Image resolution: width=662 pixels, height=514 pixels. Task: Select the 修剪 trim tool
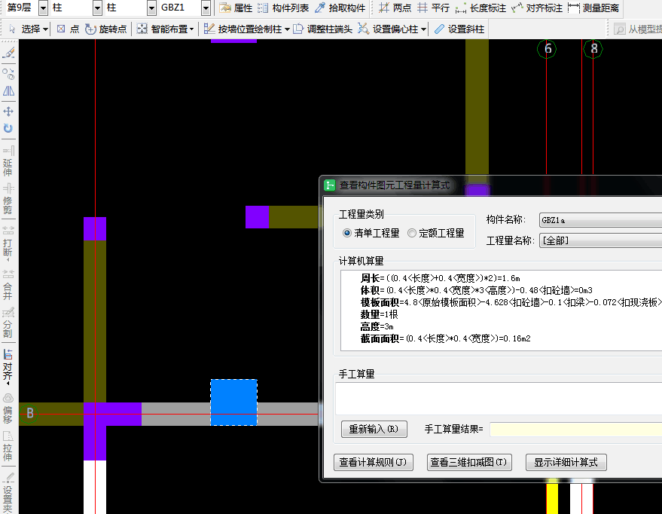[x=8, y=199]
